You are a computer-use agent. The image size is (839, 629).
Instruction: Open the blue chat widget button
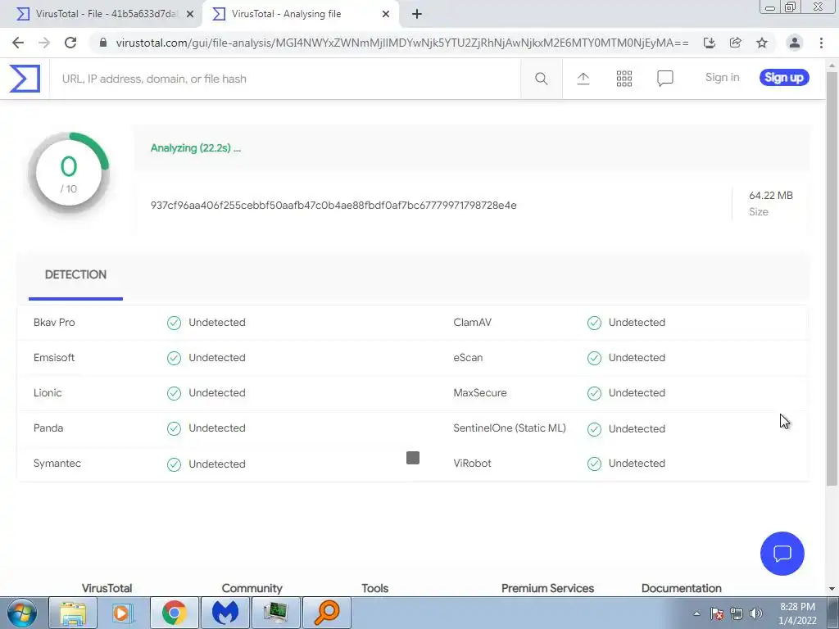(782, 553)
